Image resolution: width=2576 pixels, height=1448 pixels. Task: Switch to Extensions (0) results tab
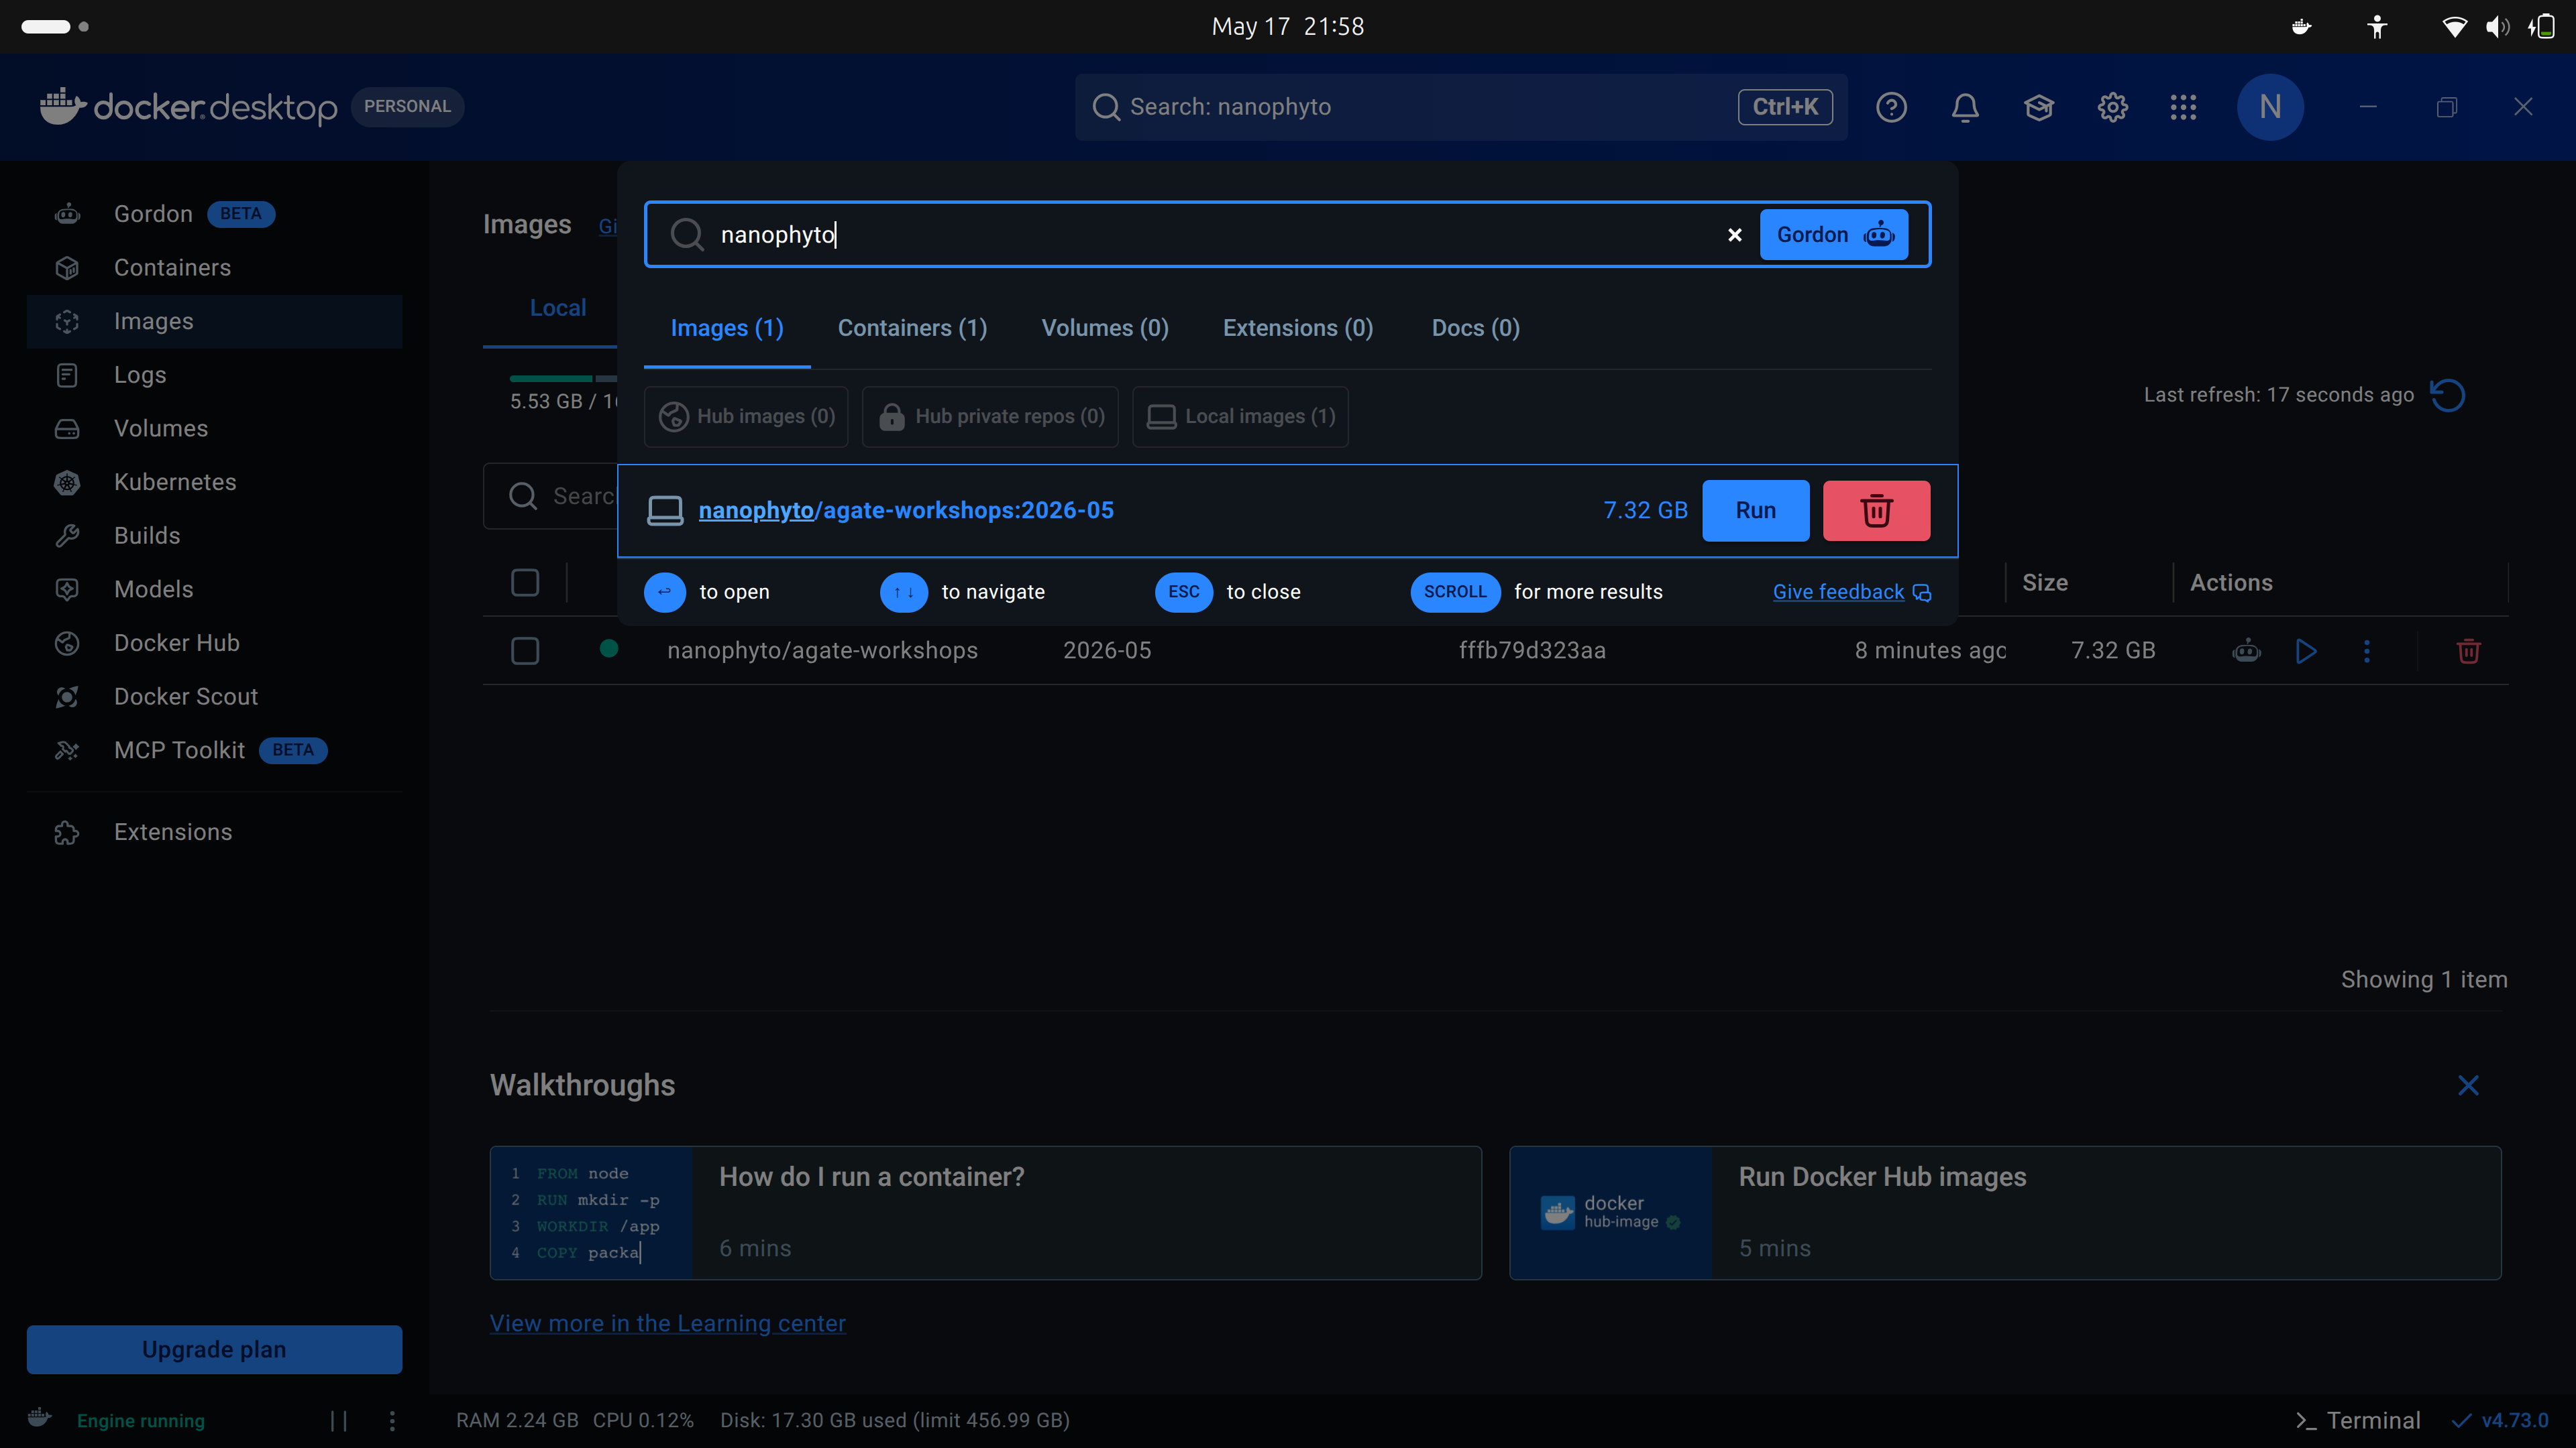click(1298, 328)
